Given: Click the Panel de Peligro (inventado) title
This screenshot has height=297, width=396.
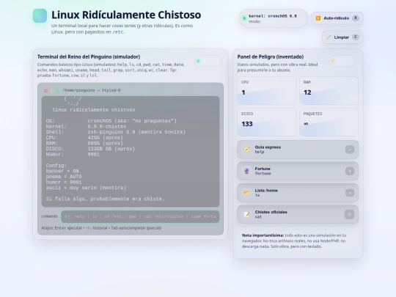Looking at the screenshot, I should (x=271, y=56).
